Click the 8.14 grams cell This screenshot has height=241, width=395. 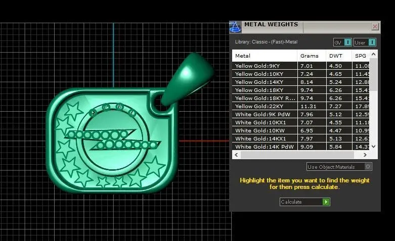312,82
